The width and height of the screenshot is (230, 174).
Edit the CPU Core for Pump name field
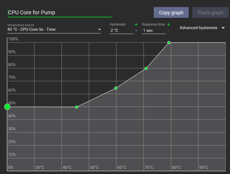pos(60,13)
